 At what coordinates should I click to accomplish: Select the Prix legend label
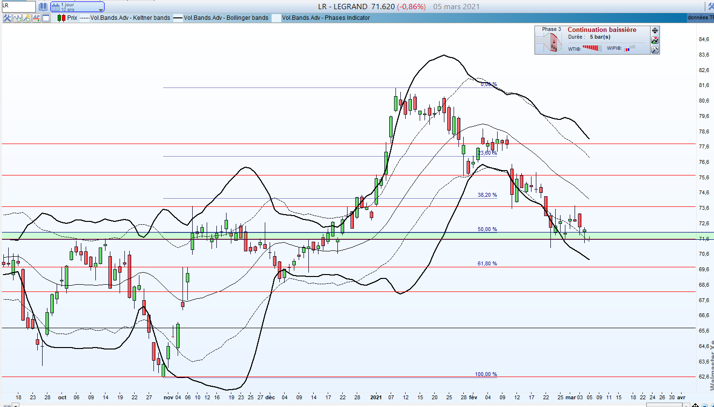click(x=72, y=18)
